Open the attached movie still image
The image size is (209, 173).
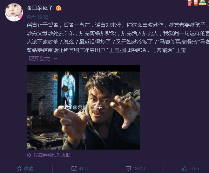83,107
